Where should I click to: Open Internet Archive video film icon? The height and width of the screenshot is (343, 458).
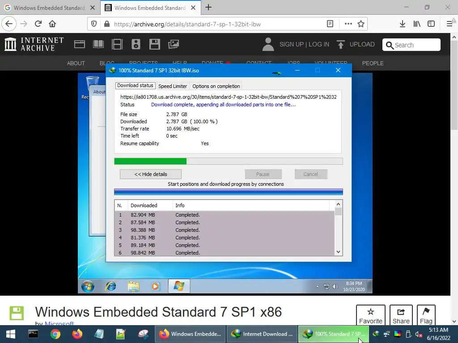117,44
